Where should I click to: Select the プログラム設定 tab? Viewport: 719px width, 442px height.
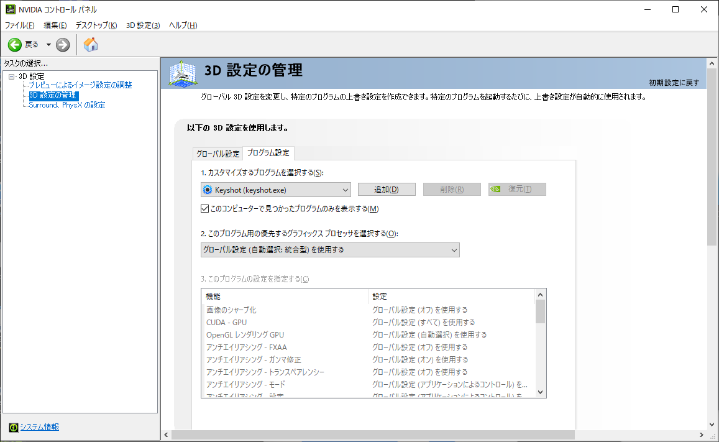coord(268,153)
